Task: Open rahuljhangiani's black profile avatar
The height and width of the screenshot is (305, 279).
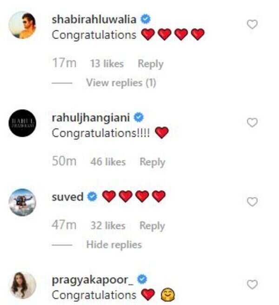Action: click(22, 123)
